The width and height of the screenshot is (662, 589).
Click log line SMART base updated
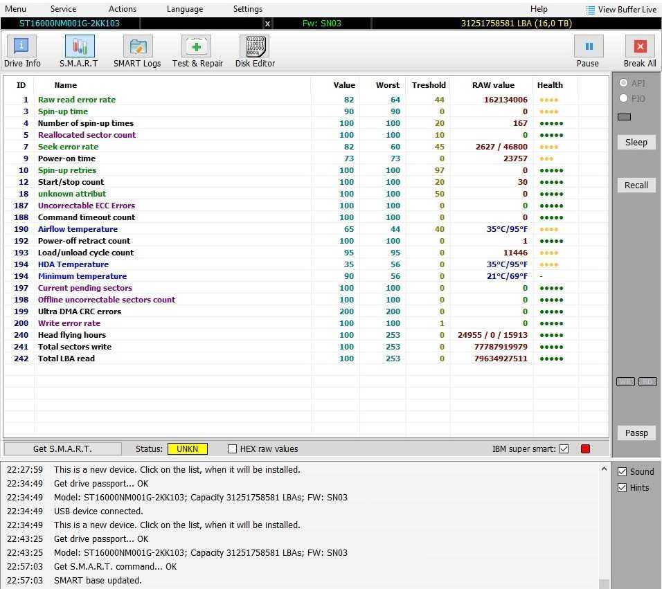click(x=98, y=581)
